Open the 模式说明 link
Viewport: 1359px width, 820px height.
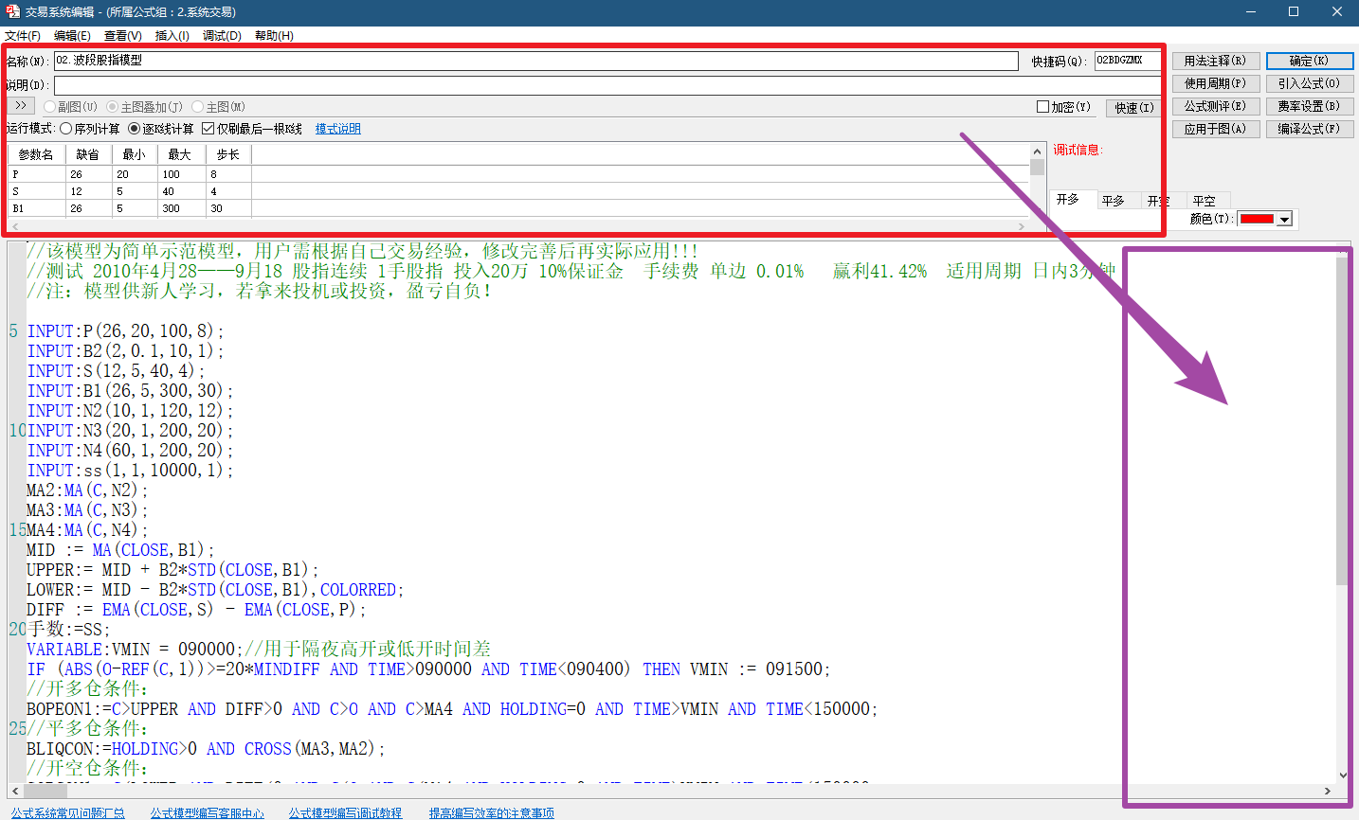coord(338,129)
